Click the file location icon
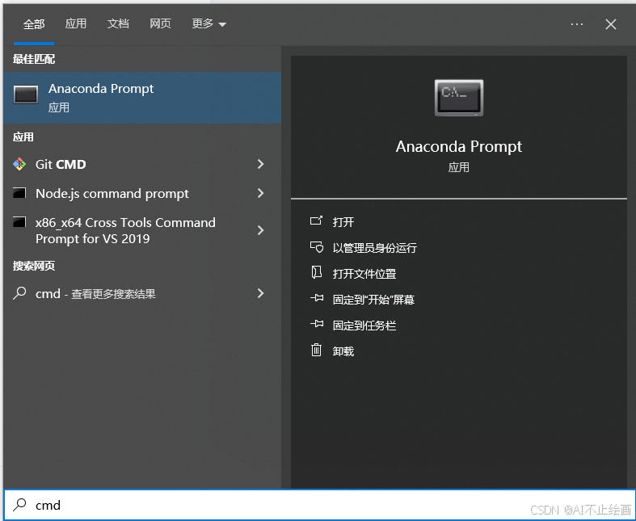Screen dimensions: 636x521 coord(316,273)
